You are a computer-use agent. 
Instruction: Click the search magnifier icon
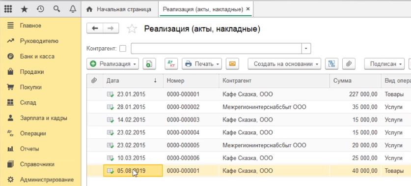point(56,9)
